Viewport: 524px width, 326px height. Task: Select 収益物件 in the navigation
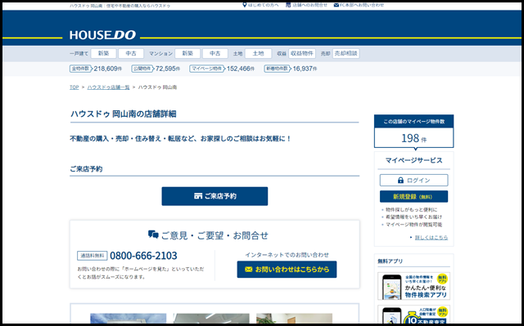(302, 53)
